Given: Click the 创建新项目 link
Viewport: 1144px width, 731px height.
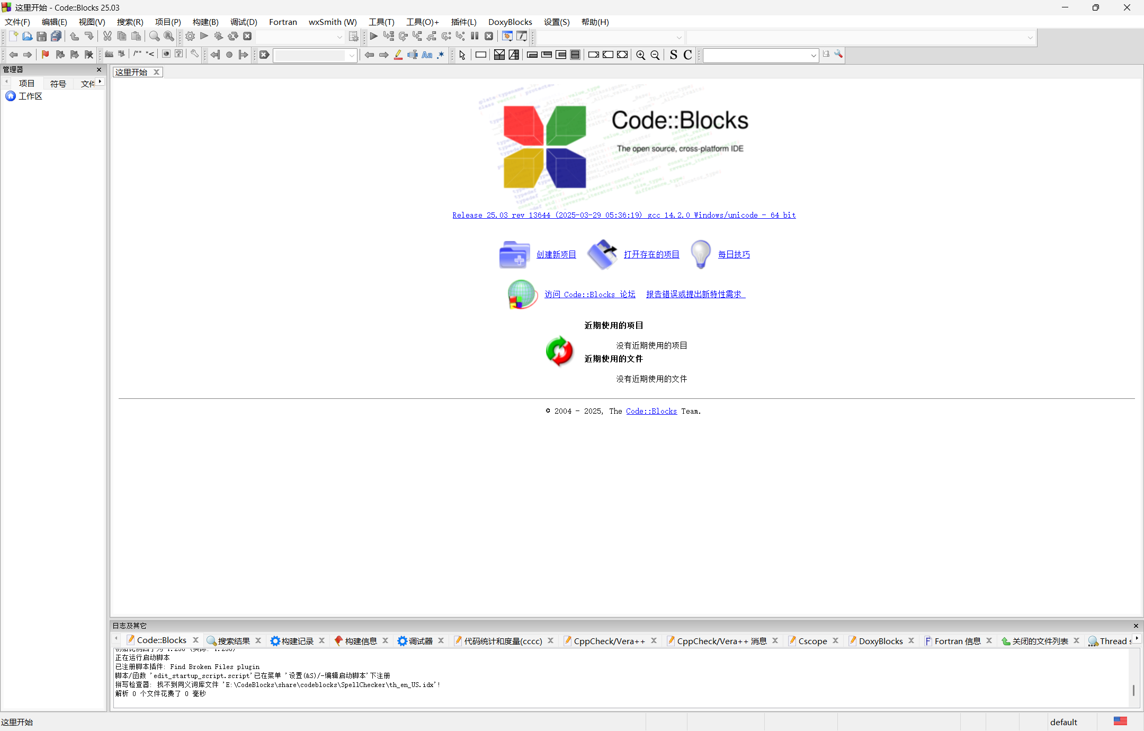Looking at the screenshot, I should tap(556, 254).
